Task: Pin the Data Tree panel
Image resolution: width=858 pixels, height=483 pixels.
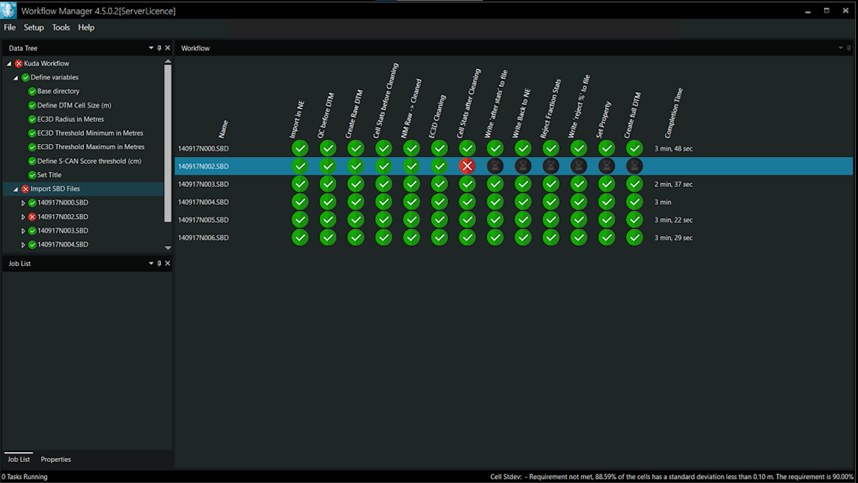Action: (159, 48)
